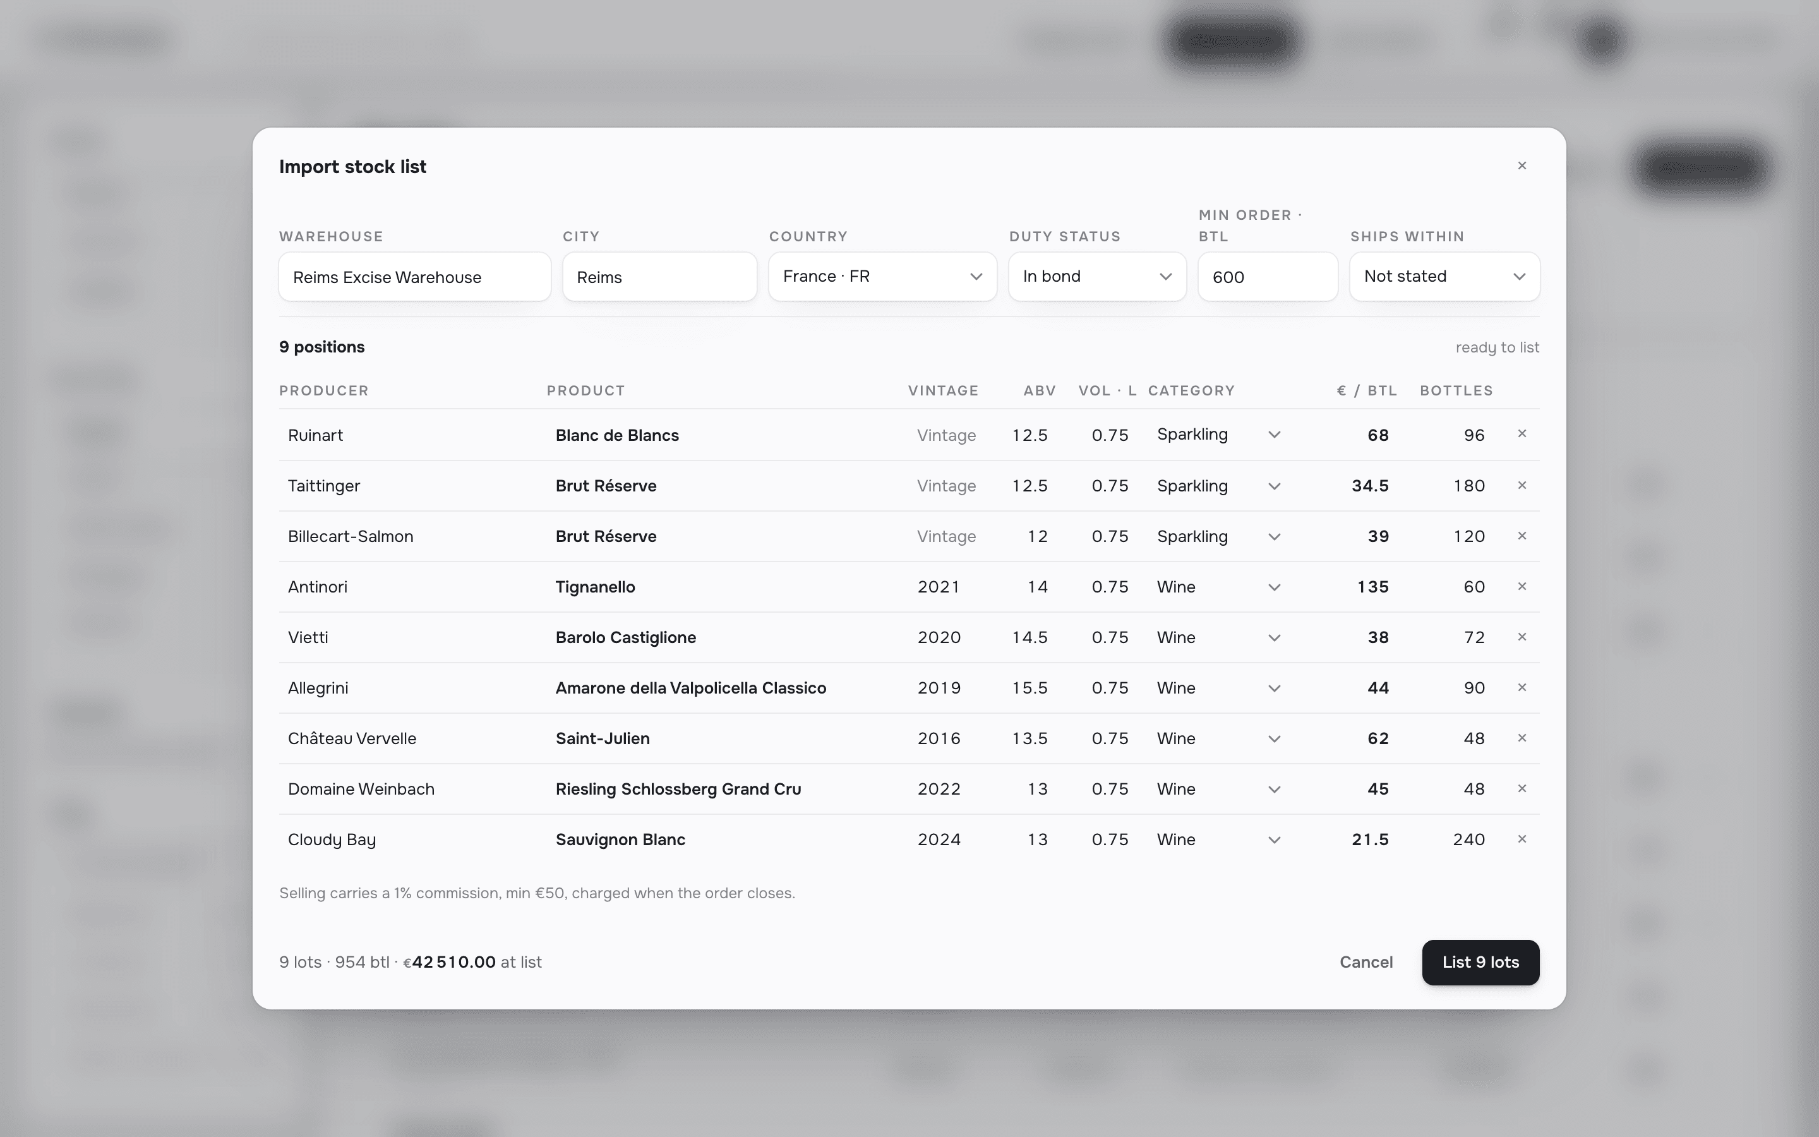Edit the minimum order bottles field
1819x1137 pixels.
(x=1267, y=277)
